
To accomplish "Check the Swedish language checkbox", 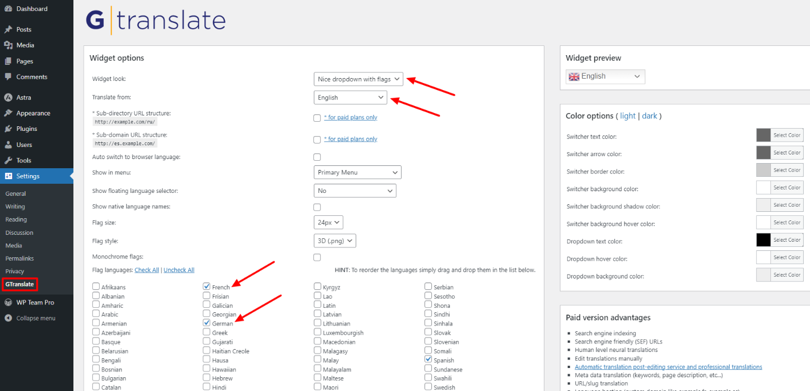I will pos(429,387).
